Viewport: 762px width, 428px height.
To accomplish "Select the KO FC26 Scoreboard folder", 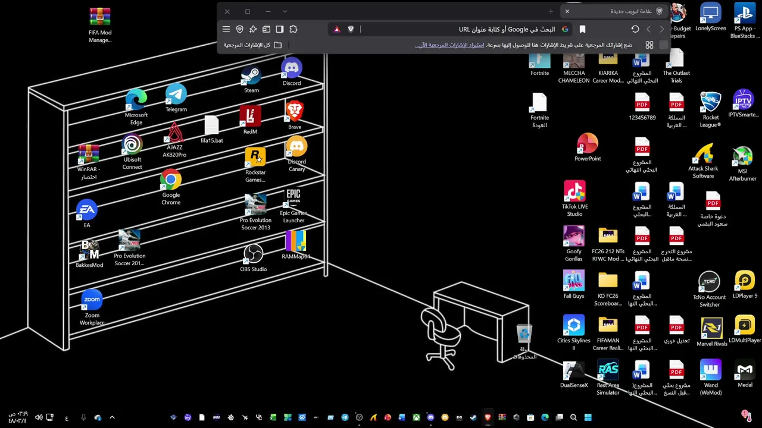I will tap(608, 288).
